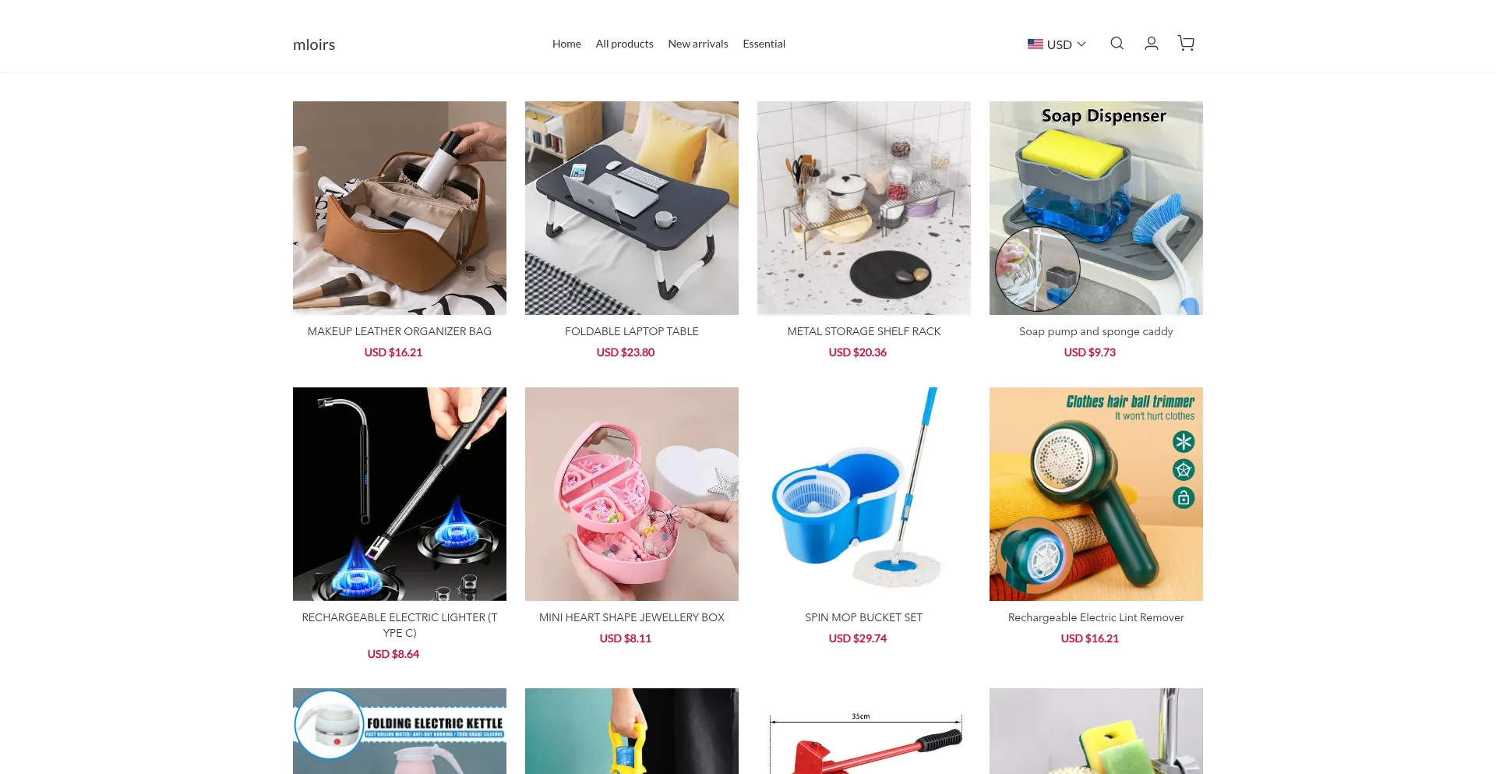Open the shopping cart icon
Viewport: 1496px width, 774px height.
tap(1186, 44)
